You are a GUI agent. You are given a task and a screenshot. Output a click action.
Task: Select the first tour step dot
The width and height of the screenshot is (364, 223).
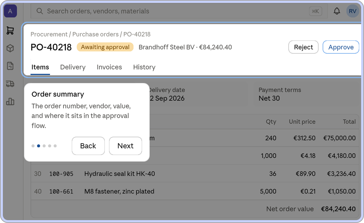[x=33, y=146]
